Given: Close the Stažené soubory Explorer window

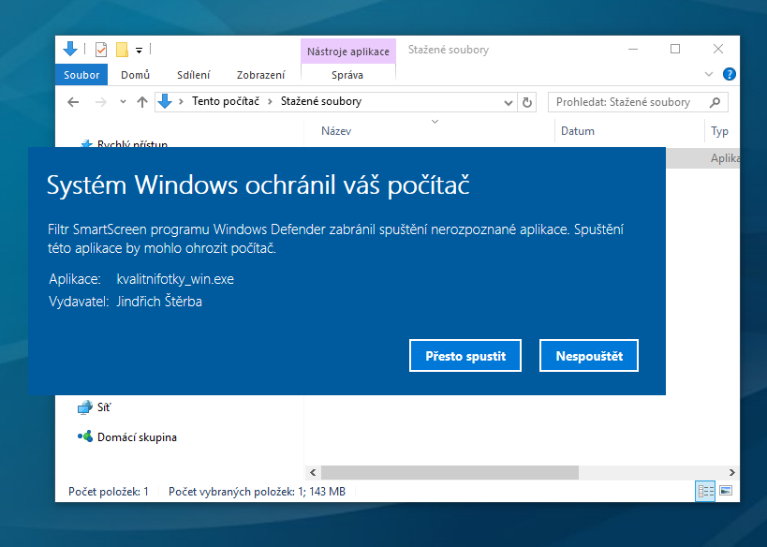Looking at the screenshot, I should point(718,49).
